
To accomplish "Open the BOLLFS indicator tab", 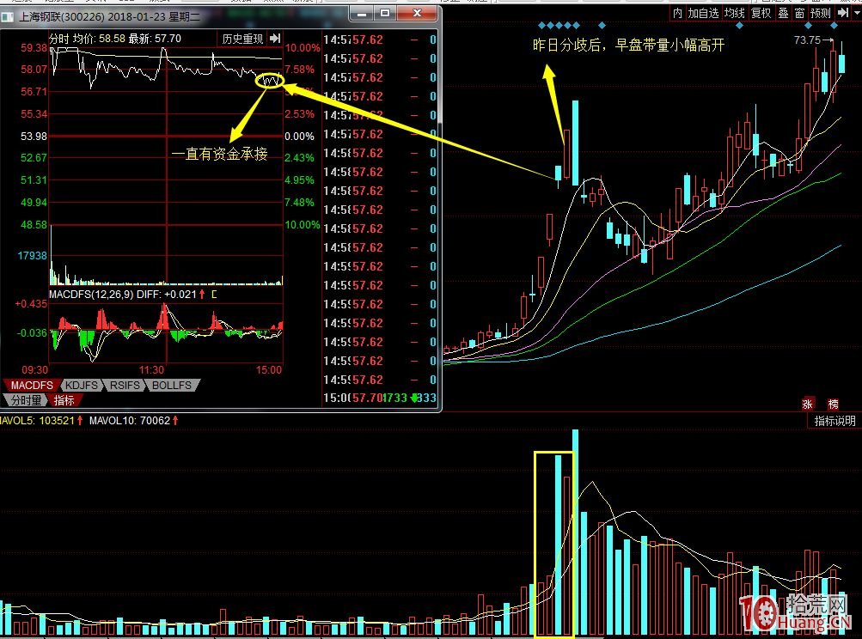I will (172, 386).
